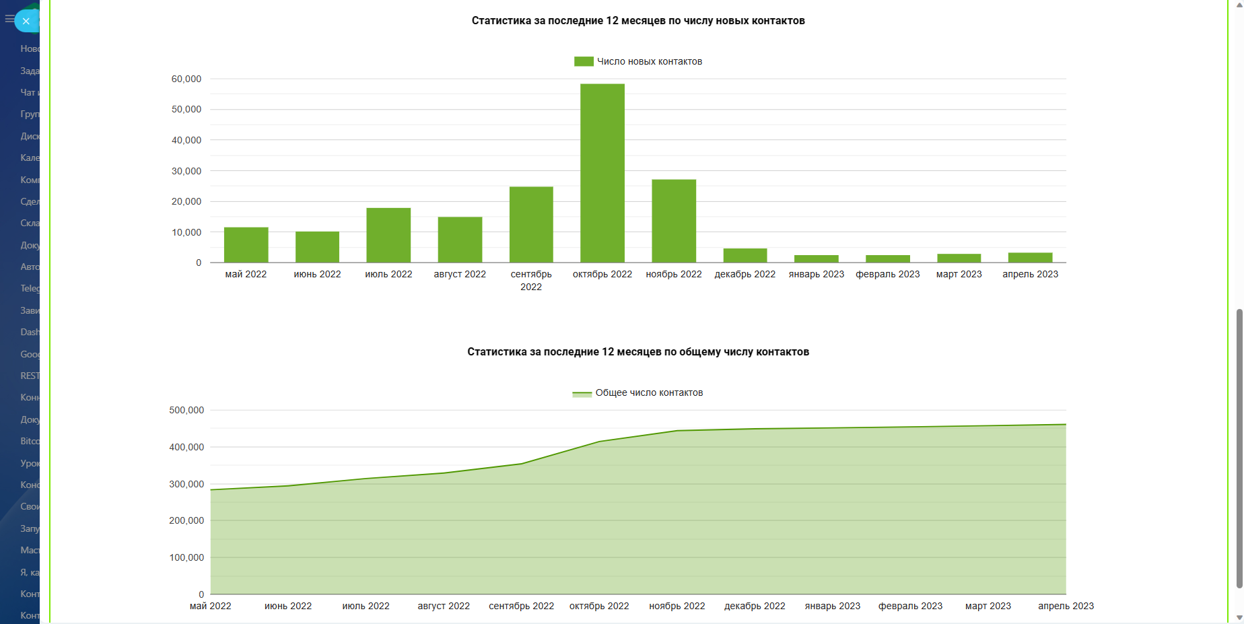Open the 'Bitco…' sidebar item
Screen dimensions: 1244x624
pyautogui.click(x=30, y=441)
